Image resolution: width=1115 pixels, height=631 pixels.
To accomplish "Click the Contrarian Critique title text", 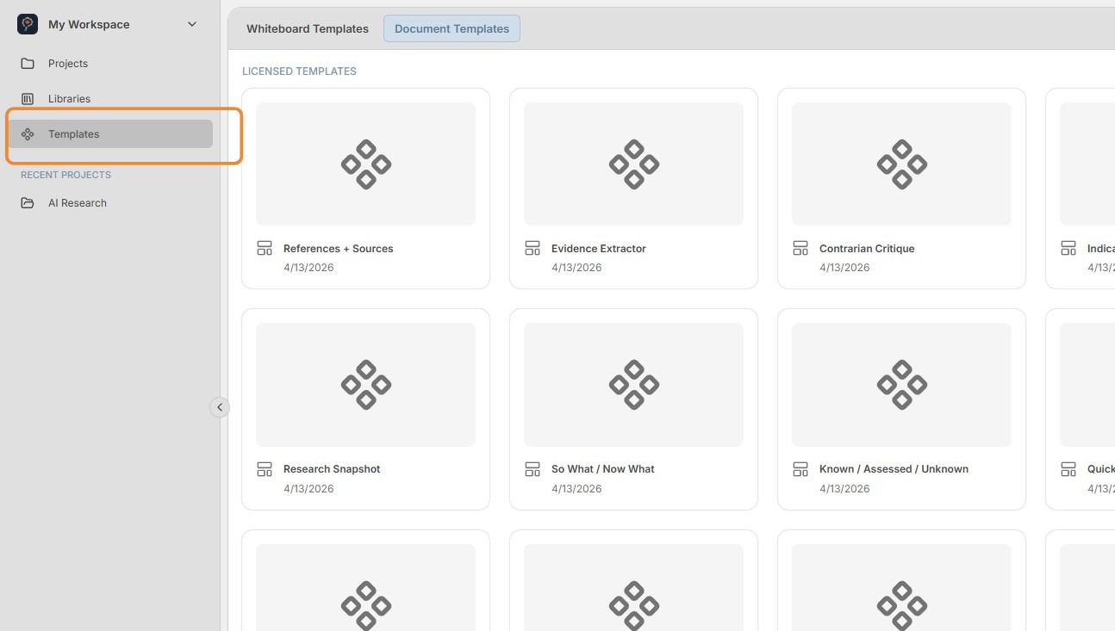I will (x=867, y=249).
